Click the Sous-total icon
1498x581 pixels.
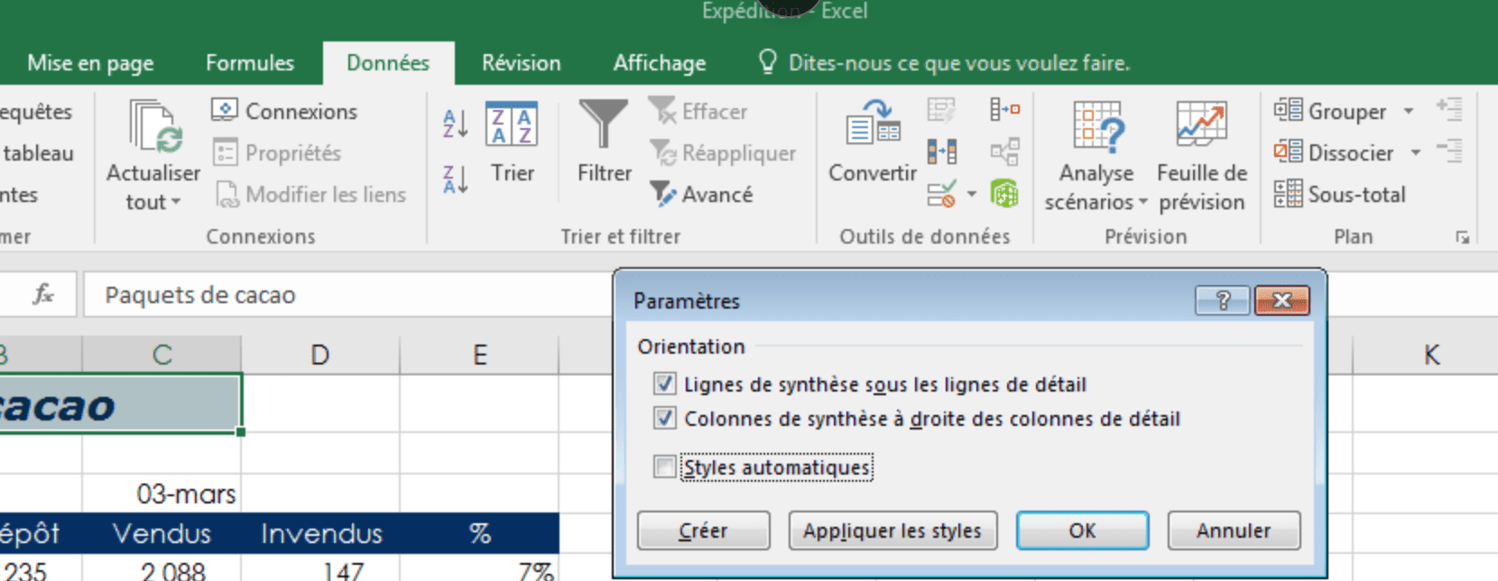click(1288, 194)
